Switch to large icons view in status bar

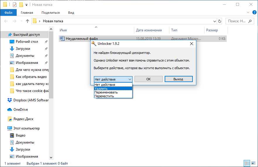coord(253,163)
